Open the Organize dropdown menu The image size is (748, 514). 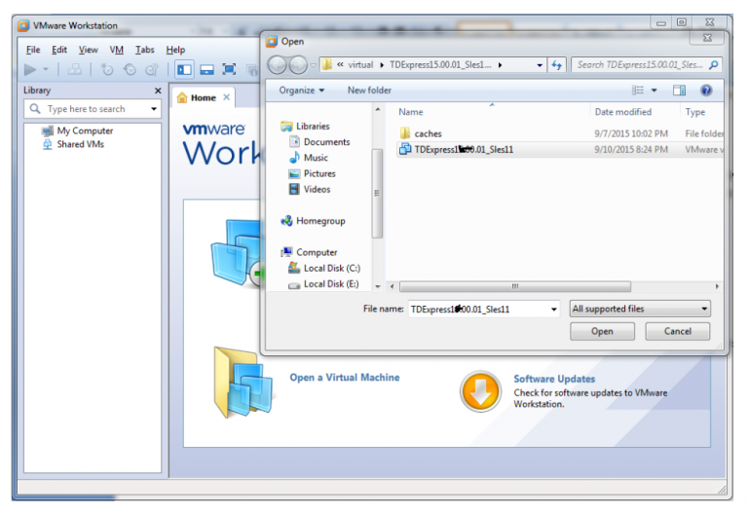[x=302, y=91]
